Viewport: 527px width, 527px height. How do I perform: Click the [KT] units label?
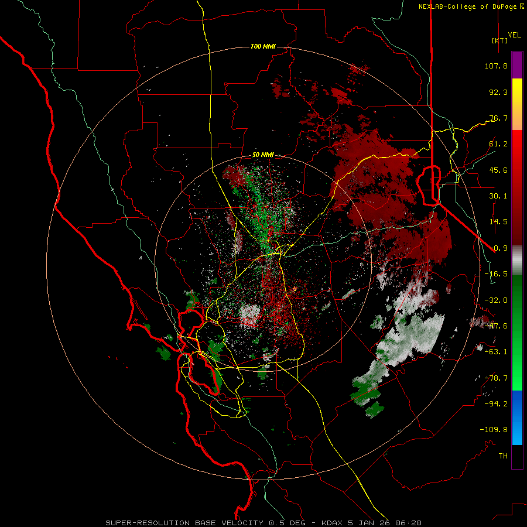[499, 40]
